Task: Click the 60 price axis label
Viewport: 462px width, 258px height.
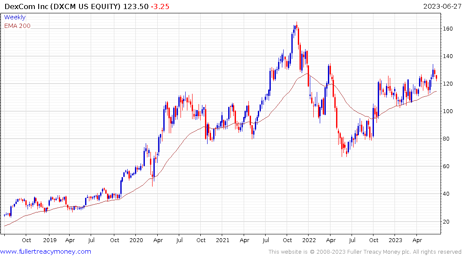Action: click(x=446, y=166)
